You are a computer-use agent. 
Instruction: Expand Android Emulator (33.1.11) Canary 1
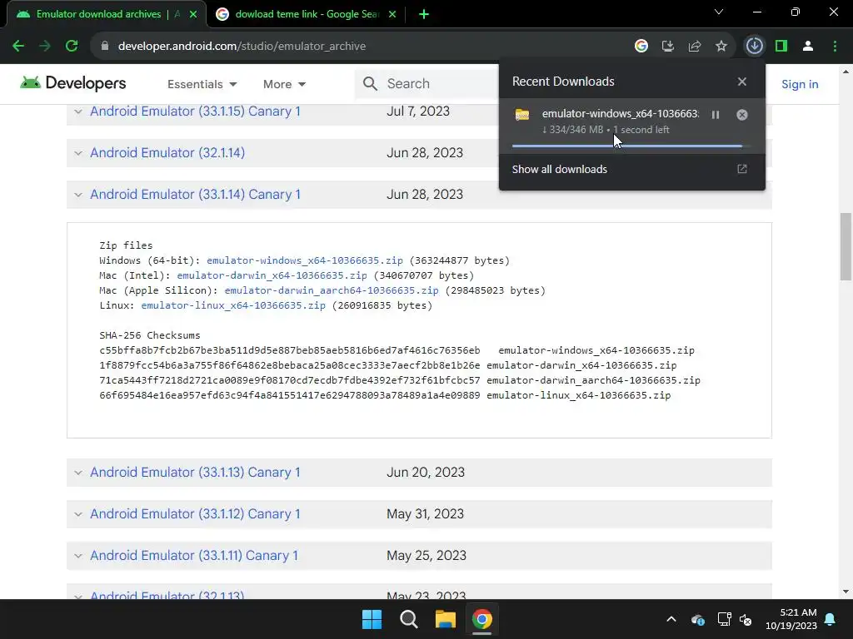point(194,555)
